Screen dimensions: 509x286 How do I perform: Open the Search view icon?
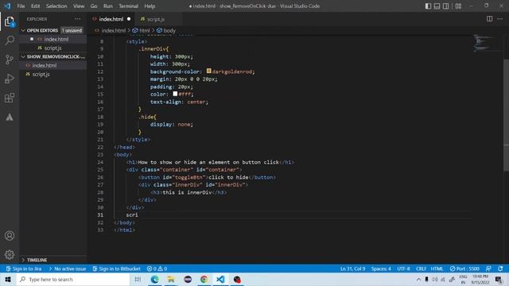(x=10, y=41)
